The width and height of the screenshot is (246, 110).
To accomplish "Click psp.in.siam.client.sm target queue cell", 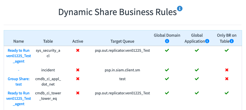I will tap(122, 70).
